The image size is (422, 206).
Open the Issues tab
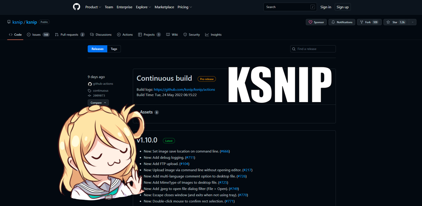[38, 35]
